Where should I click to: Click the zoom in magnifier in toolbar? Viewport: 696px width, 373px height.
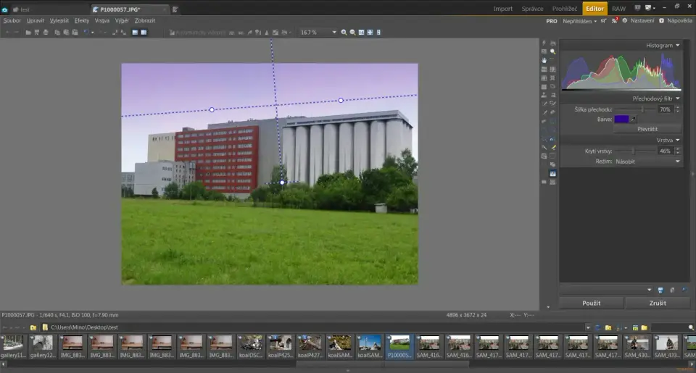[344, 33]
